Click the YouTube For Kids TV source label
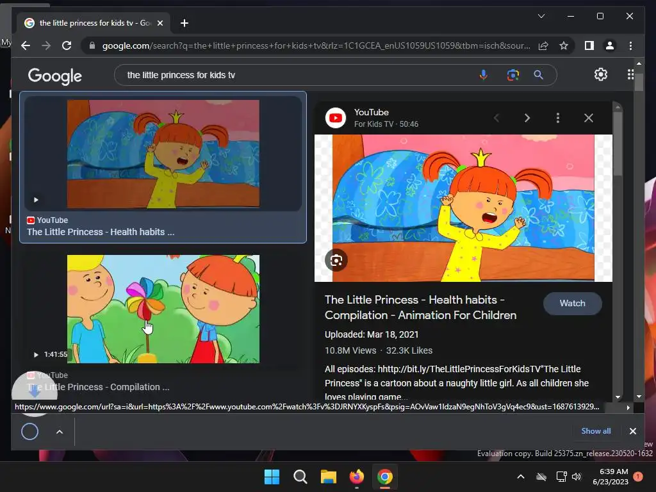 (386, 118)
